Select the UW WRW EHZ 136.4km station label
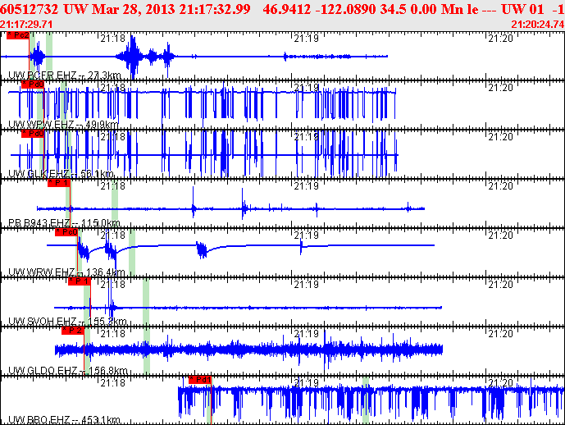Screen dimensions: 565x425 (x=66, y=272)
